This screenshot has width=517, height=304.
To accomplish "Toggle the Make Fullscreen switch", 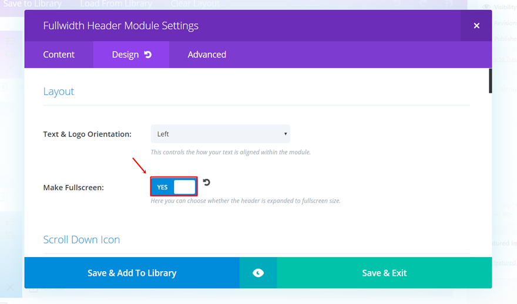I will coord(173,187).
